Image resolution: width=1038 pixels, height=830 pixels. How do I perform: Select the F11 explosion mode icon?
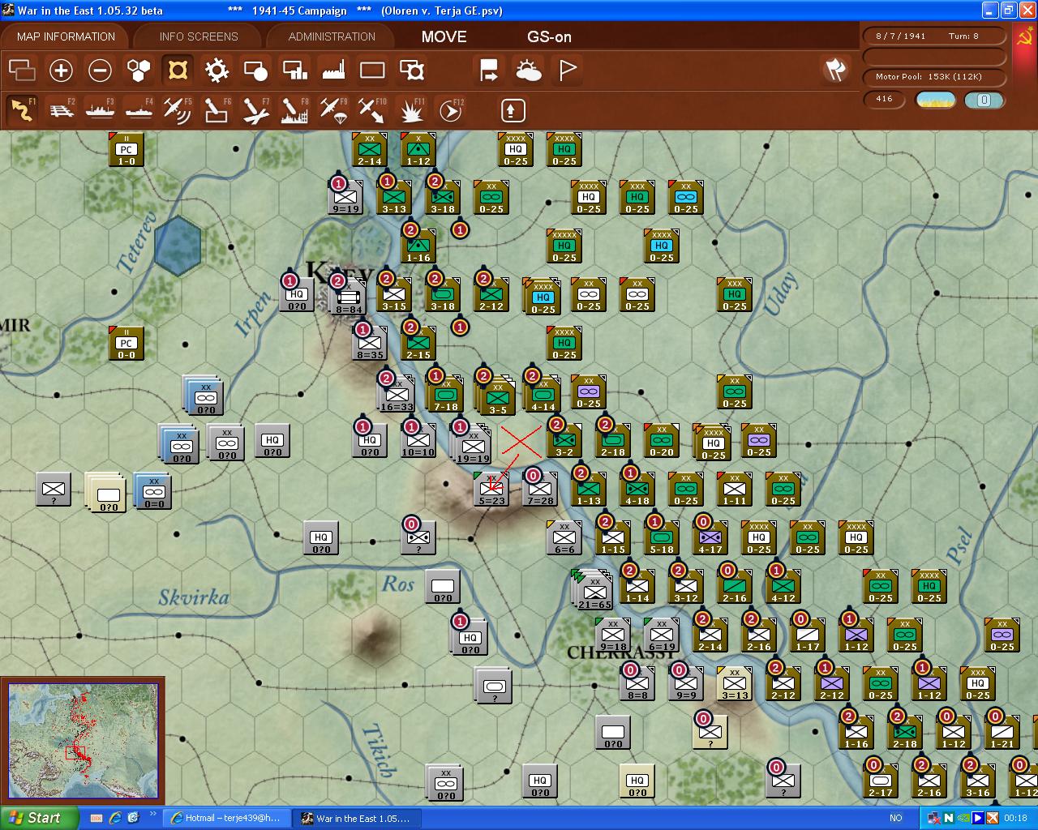point(412,110)
